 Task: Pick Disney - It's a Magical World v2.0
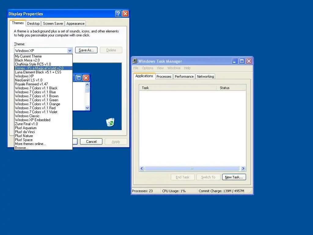pyautogui.click(x=43, y=68)
